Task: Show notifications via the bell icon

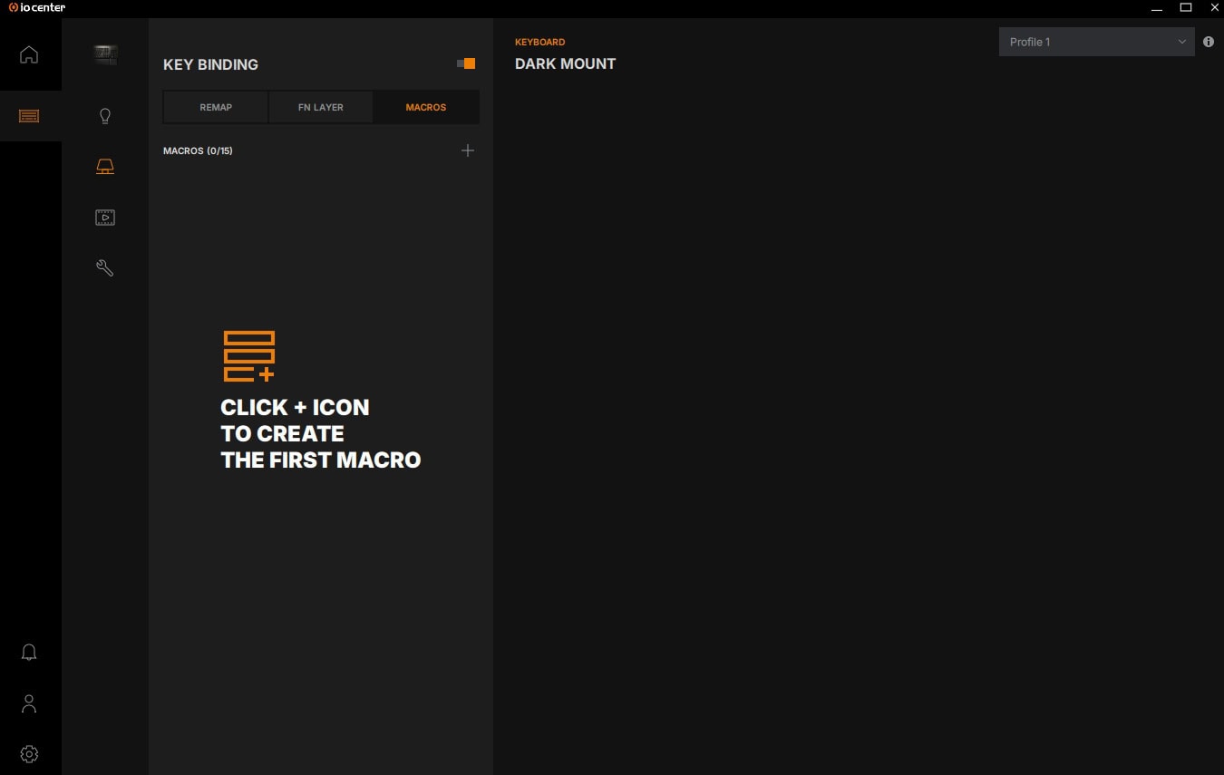Action: 29,653
